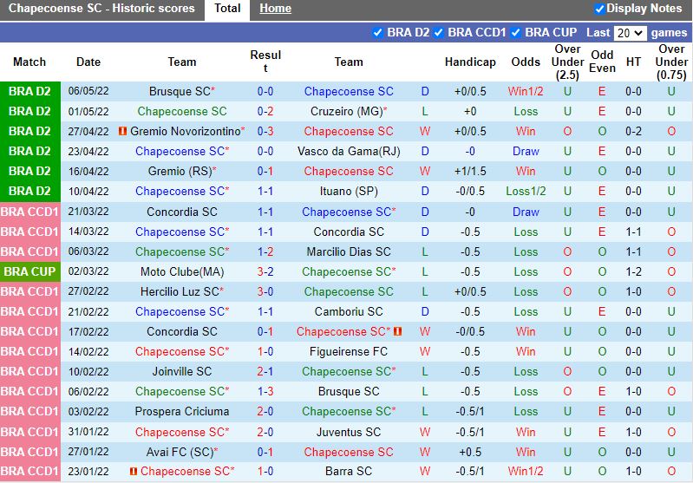This screenshot has width=693, height=483.
Task: Open Hercilio Luz SC team link
Action: coord(180,291)
